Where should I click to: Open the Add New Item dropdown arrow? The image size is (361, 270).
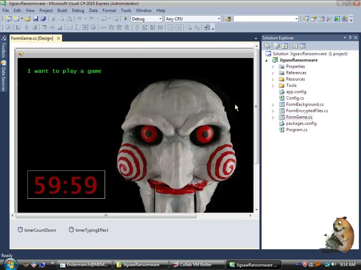(22, 19)
